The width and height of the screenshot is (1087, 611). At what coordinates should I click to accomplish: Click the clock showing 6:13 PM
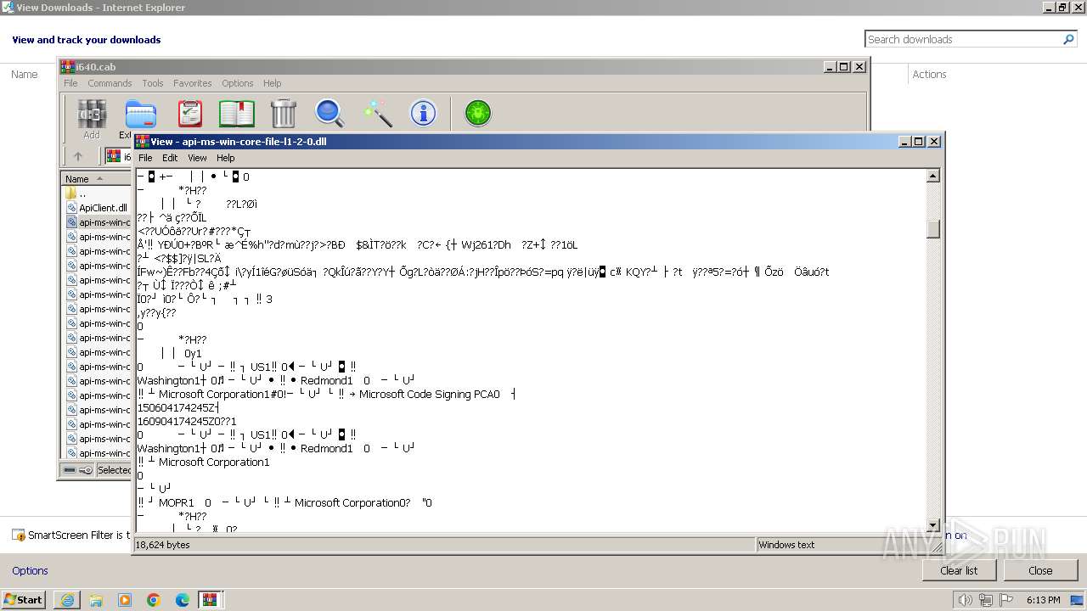[x=1044, y=600]
